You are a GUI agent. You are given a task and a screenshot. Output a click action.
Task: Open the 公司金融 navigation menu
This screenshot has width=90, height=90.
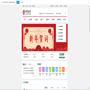[x=30, y=19]
